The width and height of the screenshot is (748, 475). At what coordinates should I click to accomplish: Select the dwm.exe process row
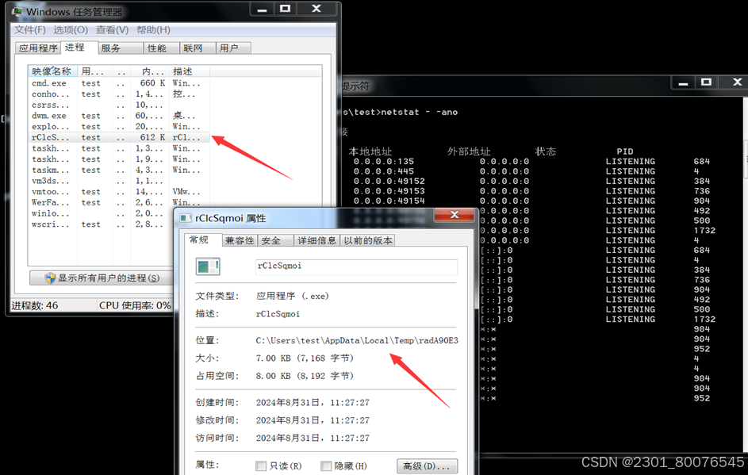[119, 116]
